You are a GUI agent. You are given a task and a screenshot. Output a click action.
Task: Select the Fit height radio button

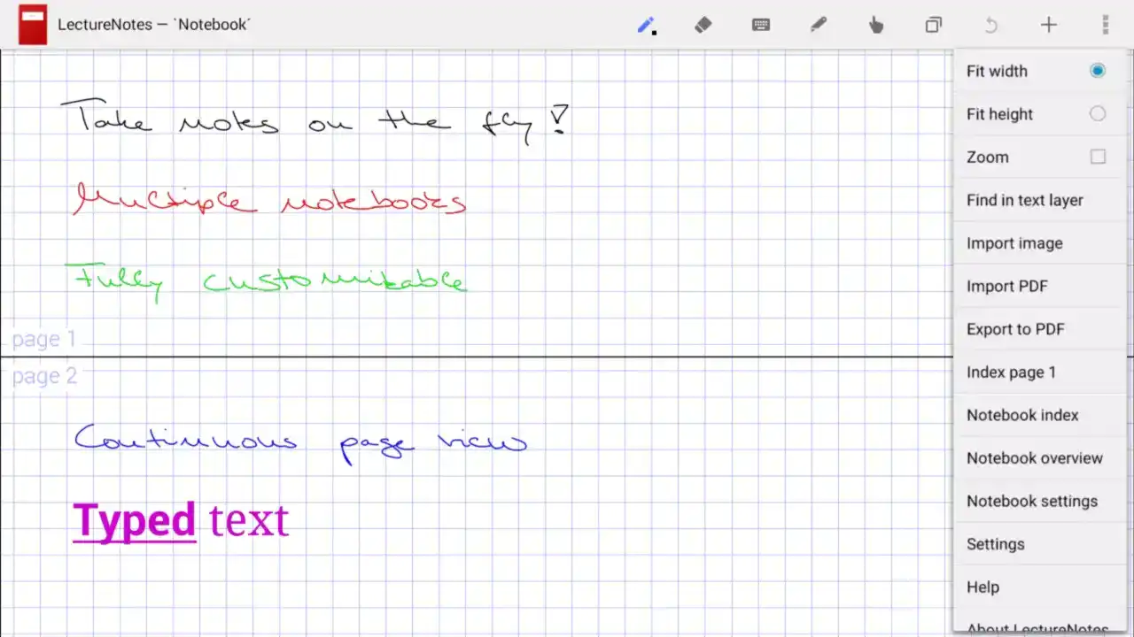point(1097,113)
